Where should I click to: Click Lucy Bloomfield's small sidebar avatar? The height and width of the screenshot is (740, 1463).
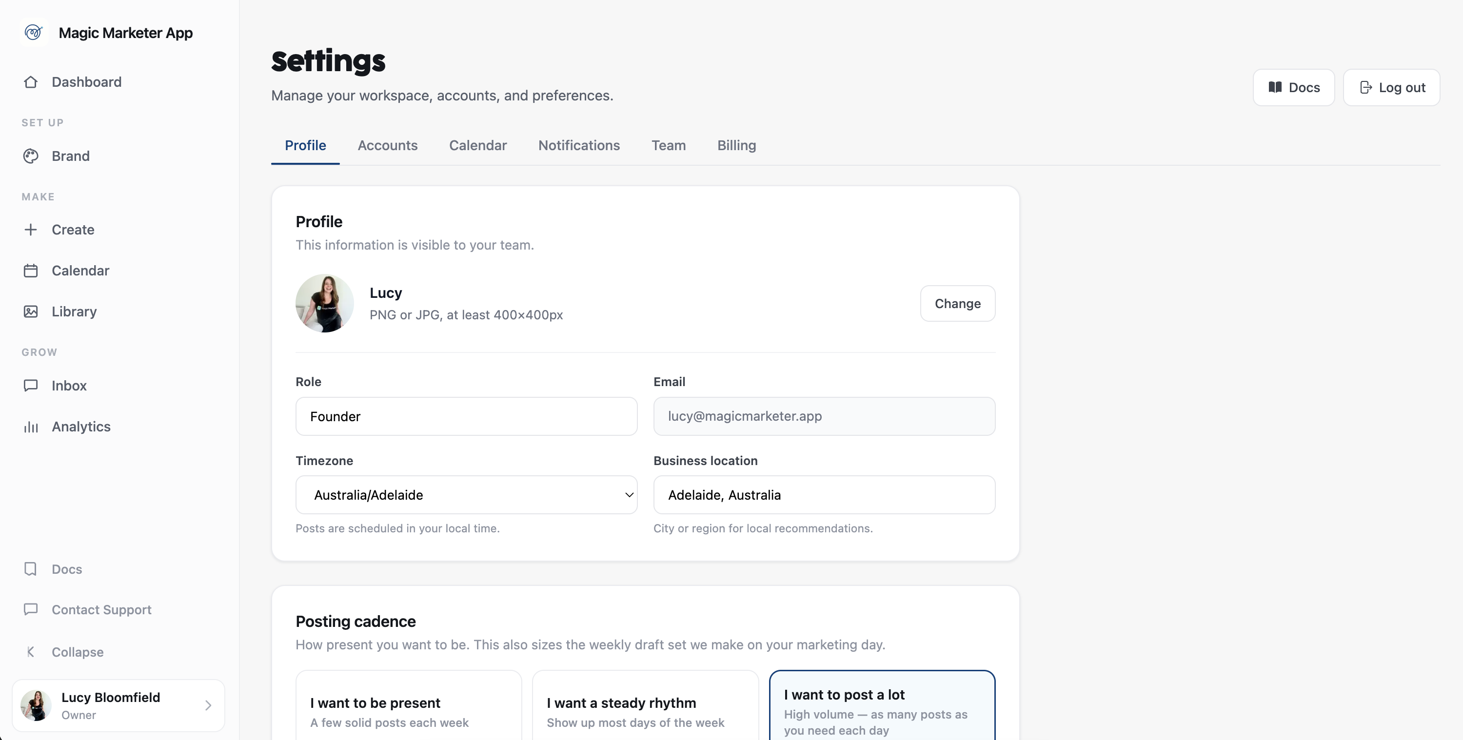point(36,705)
